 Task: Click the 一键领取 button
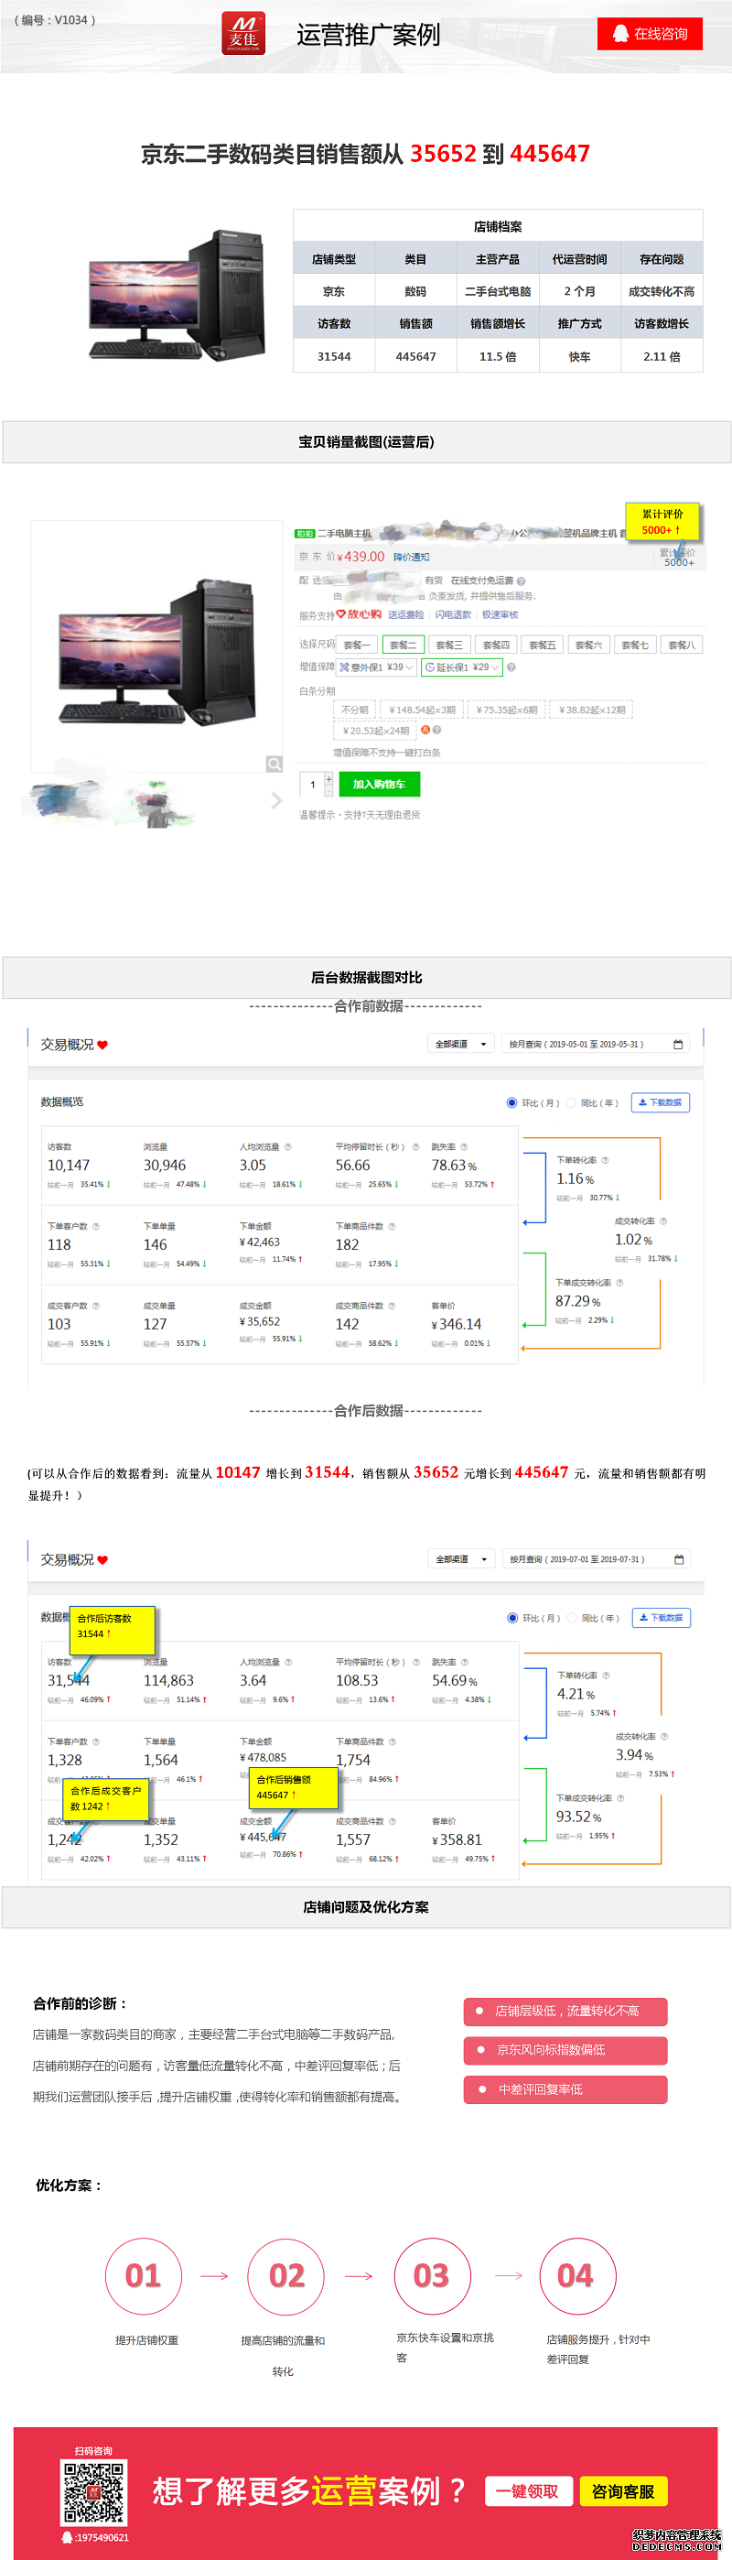pyautogui.click(x=528, y=2490)
